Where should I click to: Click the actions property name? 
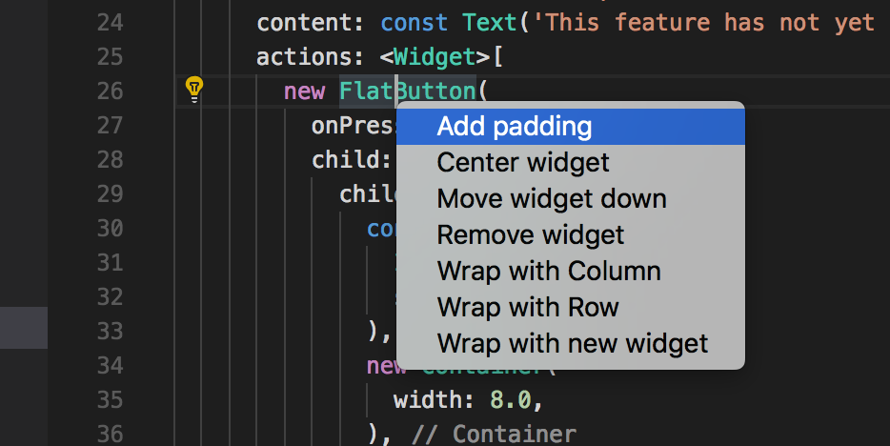(297, 57)
